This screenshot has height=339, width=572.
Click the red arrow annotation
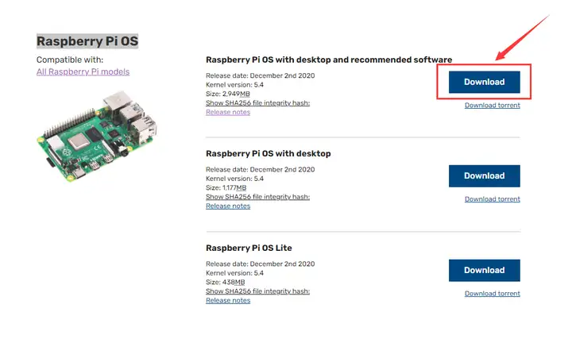click(523, 37)
